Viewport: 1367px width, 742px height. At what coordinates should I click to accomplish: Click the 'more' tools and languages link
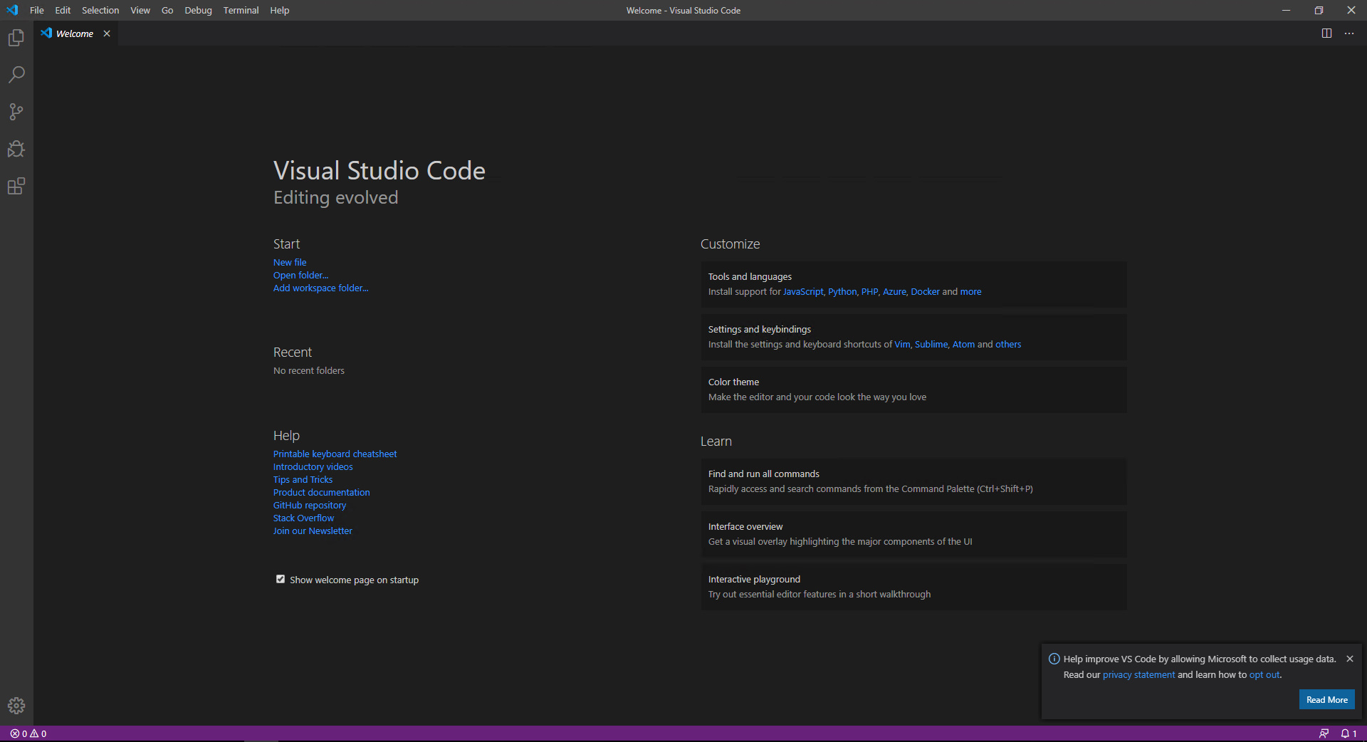[970, 291]
